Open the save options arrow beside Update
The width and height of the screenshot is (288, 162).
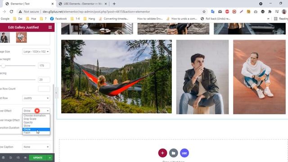coord(50,157)
